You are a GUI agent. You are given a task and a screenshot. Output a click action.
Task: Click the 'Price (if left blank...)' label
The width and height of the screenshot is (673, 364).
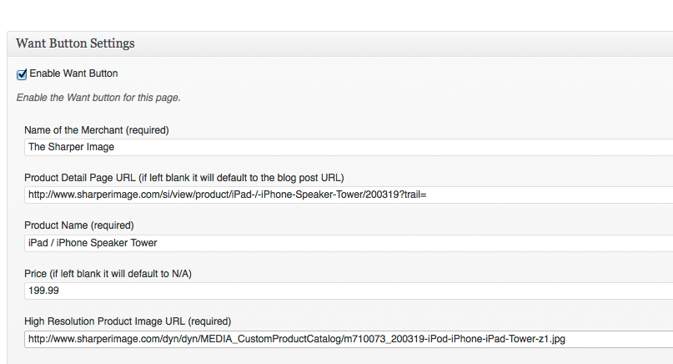click(x=108, y=274)
